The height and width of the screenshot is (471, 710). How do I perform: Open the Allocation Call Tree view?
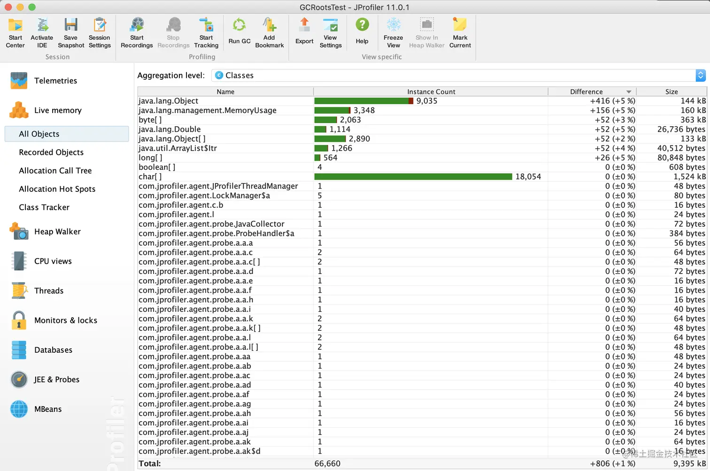coord(55,171)
